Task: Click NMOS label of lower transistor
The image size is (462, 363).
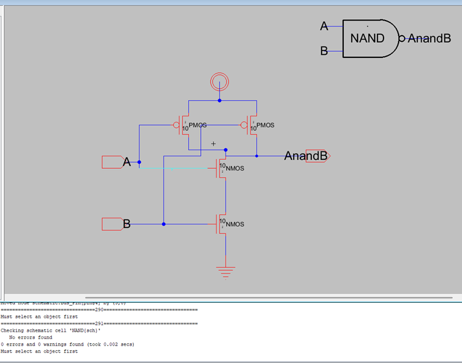Action: tap(235, 224)
